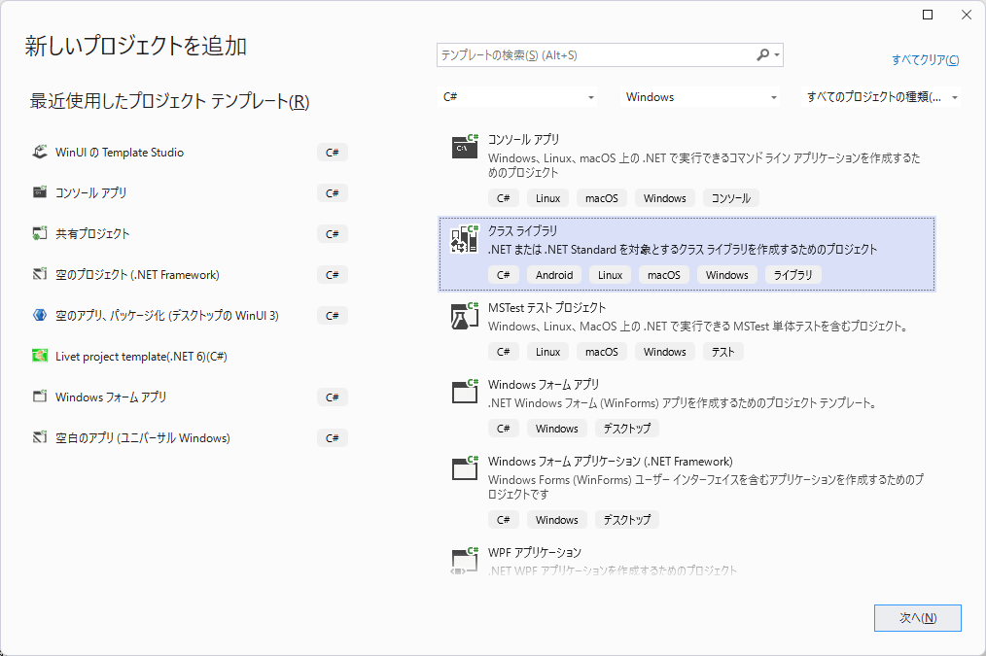The width and height of the screenshot is (986, 656).
Task: Click the コンソール tag on console template
Action: click(730, 198)
